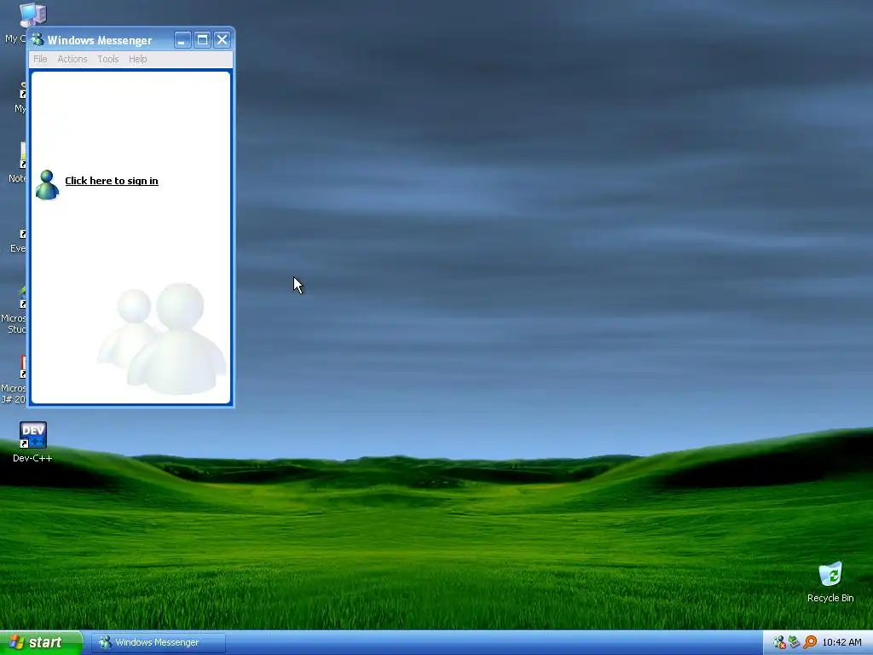873x655 pixels.
Task: Click the 'Click here to sign in' link
Action: point(112,181)
